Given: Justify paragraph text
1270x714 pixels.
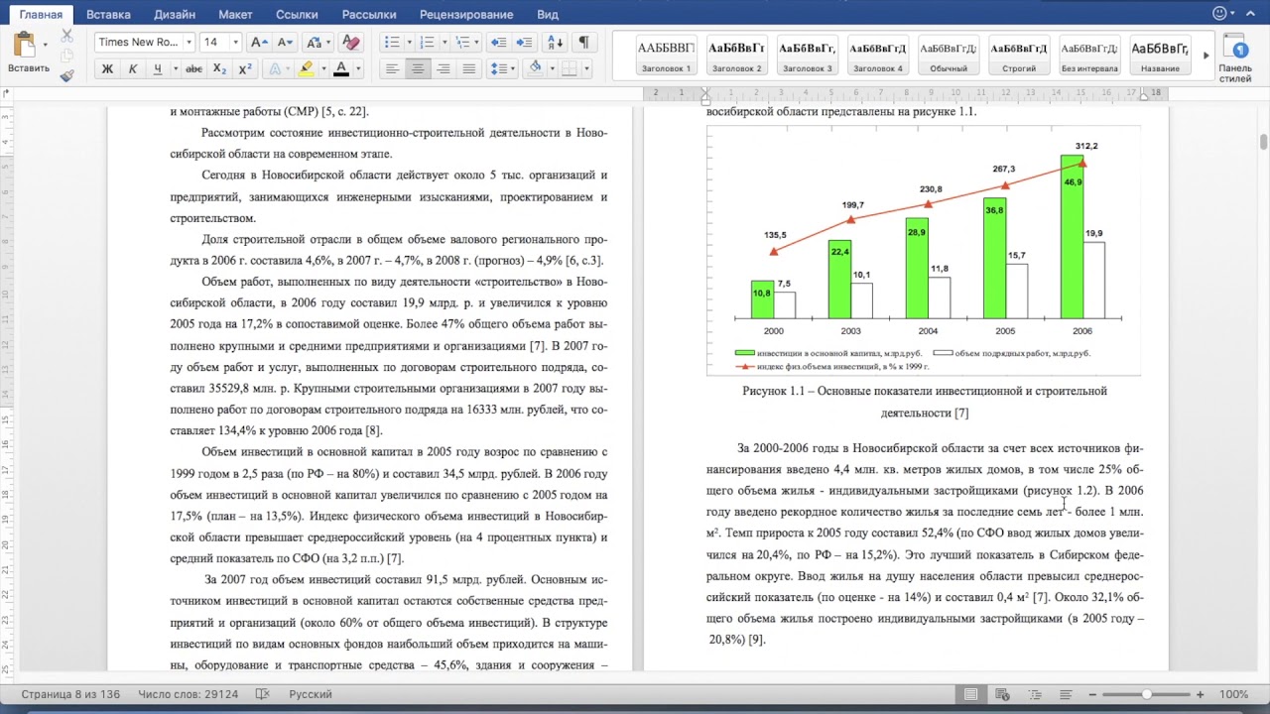Looking at the screenshot, I should click(468, 69).
